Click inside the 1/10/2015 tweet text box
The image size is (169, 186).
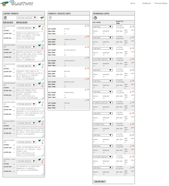(30, 170)
